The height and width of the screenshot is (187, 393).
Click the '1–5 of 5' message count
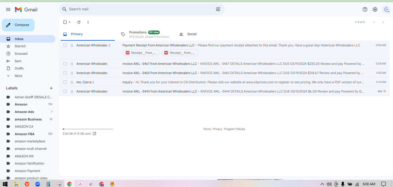[x=360, y=22]
